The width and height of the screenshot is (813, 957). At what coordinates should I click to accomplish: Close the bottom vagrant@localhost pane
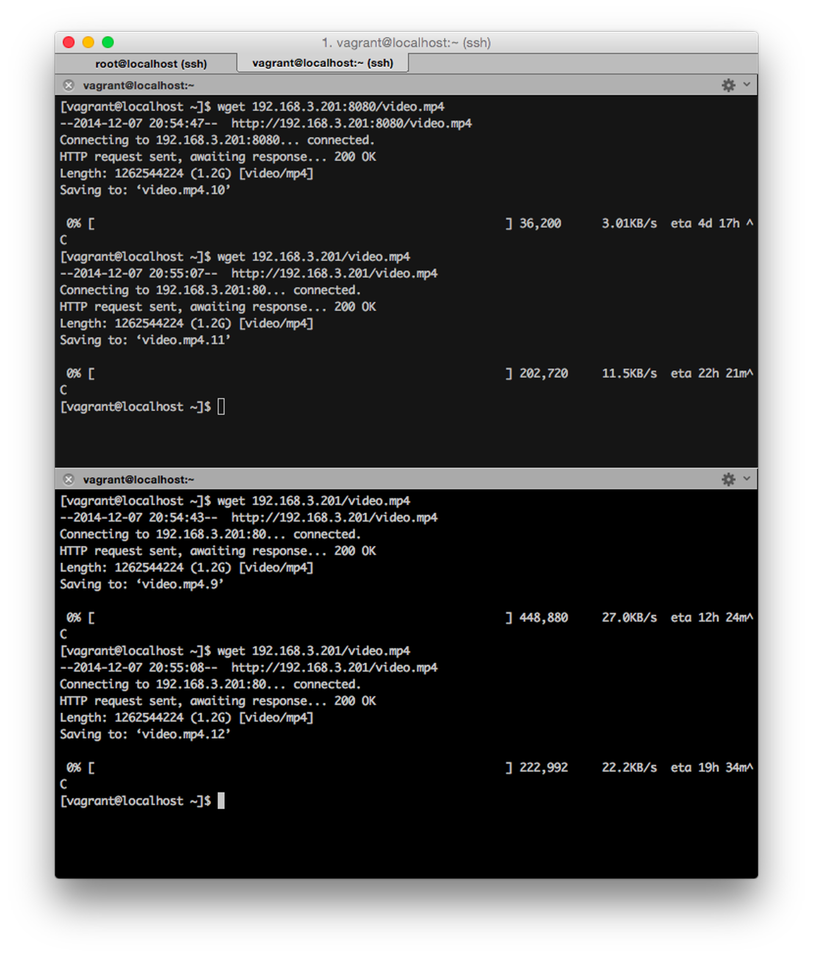(x=69, y=479)
